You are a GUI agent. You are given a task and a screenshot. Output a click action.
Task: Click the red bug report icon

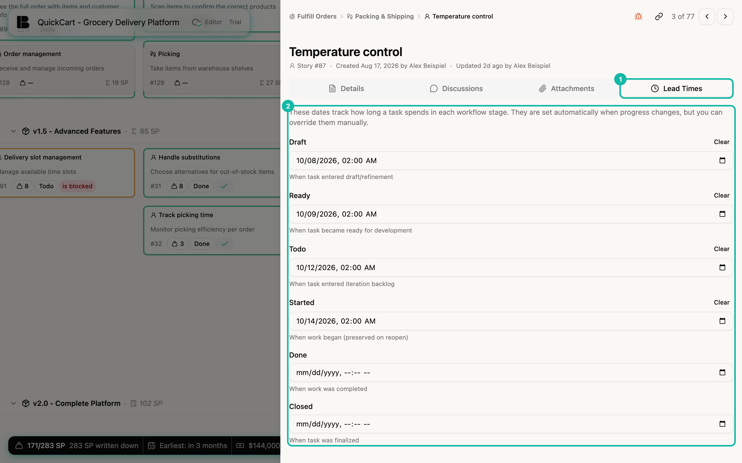pyautogui.click(x=638, y=16)
